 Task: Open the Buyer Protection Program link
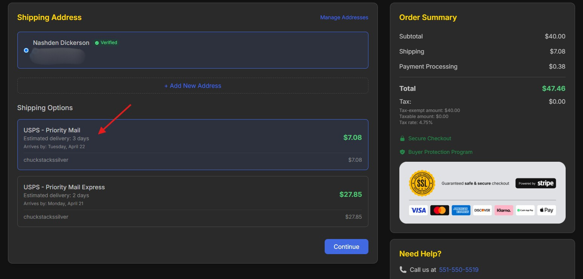[440, 152]
